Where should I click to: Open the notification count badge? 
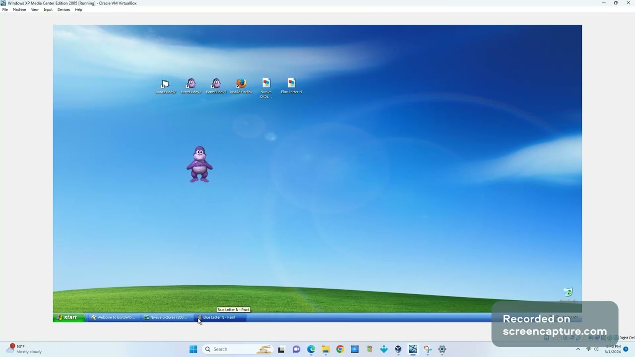click(626, 349)
